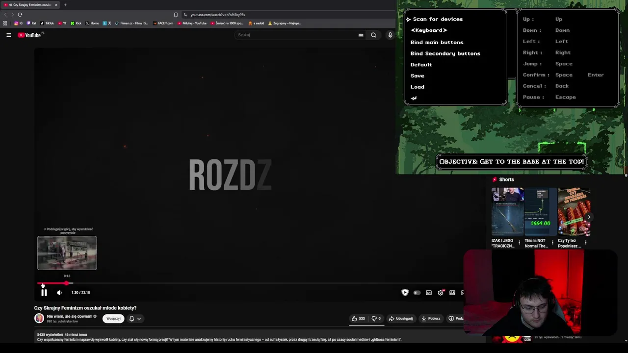This screenshot has width=628, height=353.
Task: Open the Kick bookmark
Action: pos(76,23)
